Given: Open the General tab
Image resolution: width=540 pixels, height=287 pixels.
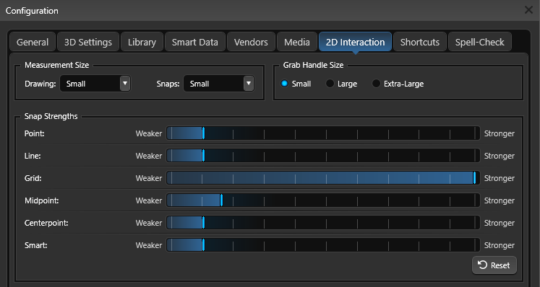Looking at the screenshot, I should (x=33, y=42).
